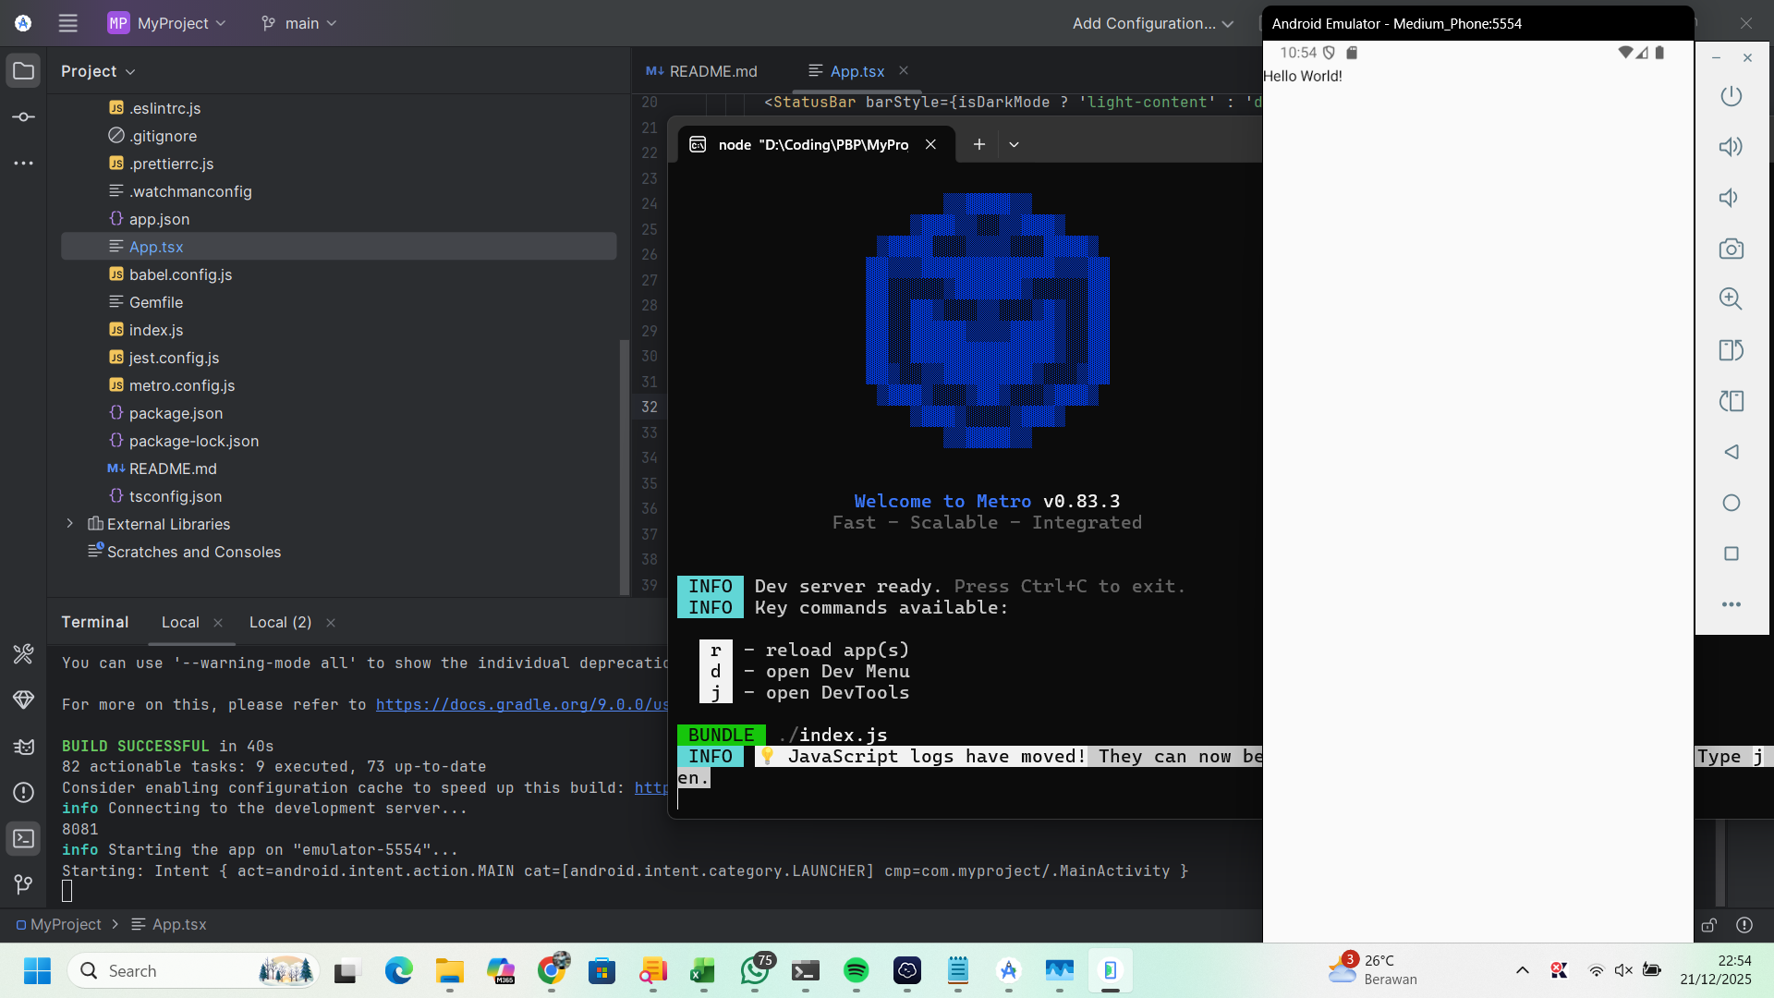Viewport: 1774px width, 998px height.
Task: Select package.json in project tree
Action: click(176, 413)
